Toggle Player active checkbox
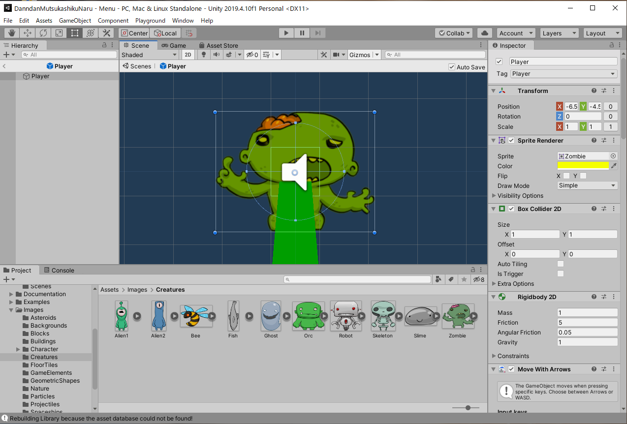The image size is (627, 424). [x=499, y=61]
